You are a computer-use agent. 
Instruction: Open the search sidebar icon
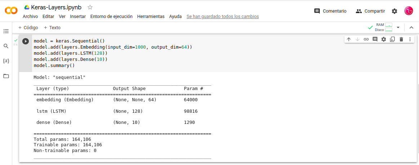click(x=6, y=46)
